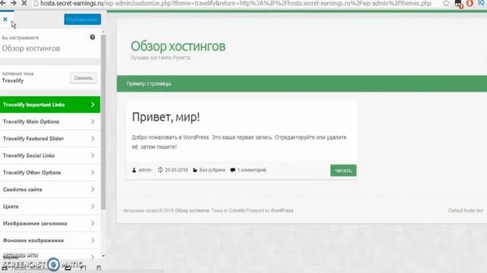The height and width of the screenshot is (273, 487).
Task: Click the browser stop loading X button
Action: coord(24,3)
